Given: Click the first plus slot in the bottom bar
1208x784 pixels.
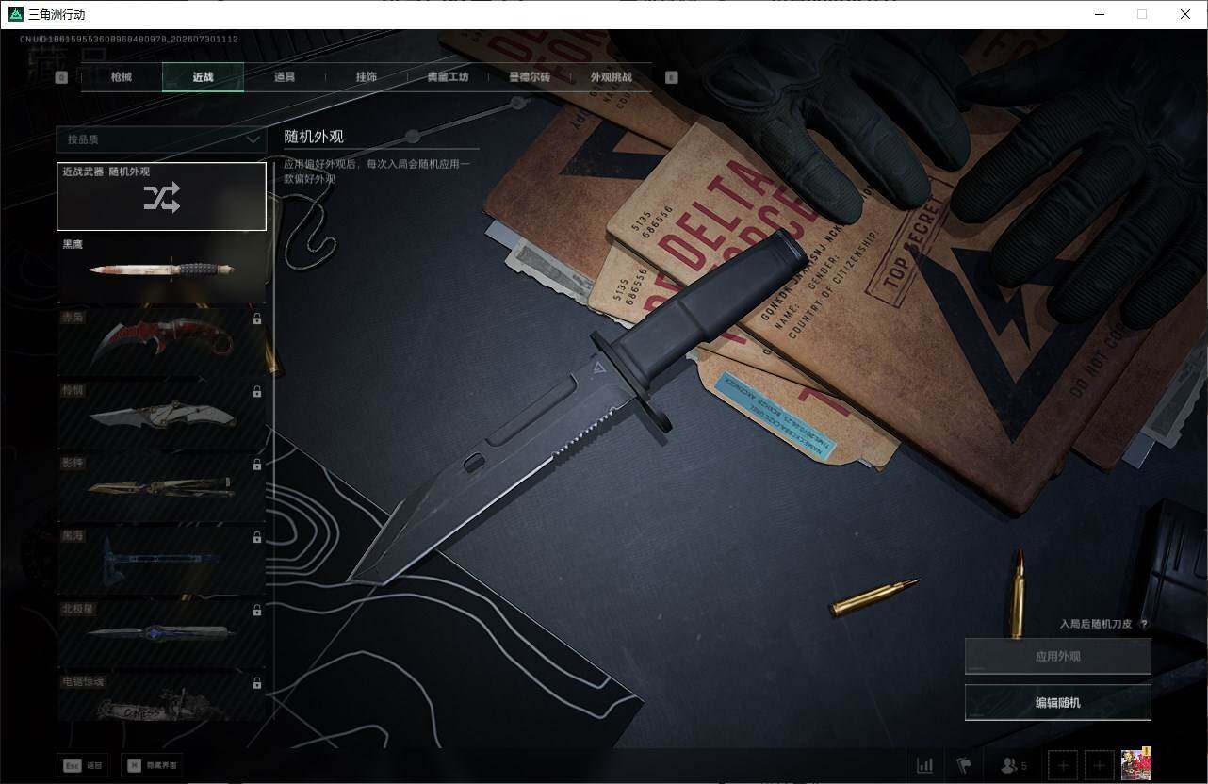Looking at the screenshot, I should click(1062, 765).
